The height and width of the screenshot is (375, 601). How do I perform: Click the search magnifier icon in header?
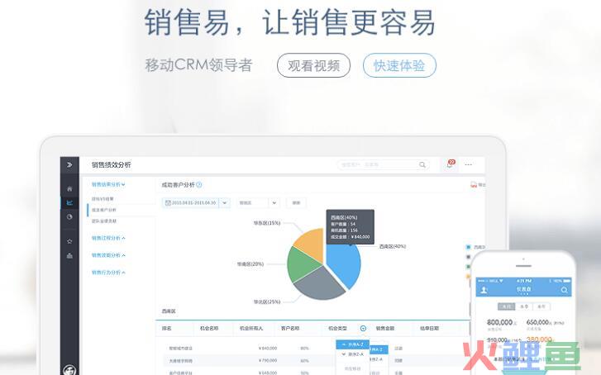pyautogui.click(x=422, y=164)
